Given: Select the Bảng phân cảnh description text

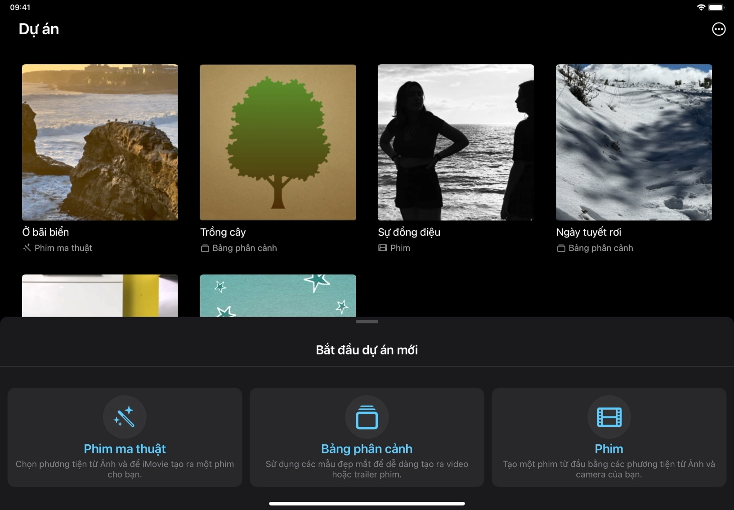Looking at the screenshot, I should tap(367, 469).
